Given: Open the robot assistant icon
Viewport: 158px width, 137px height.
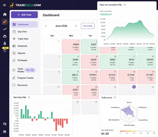Looking at the screenshot, I should [x=5, y=36].
